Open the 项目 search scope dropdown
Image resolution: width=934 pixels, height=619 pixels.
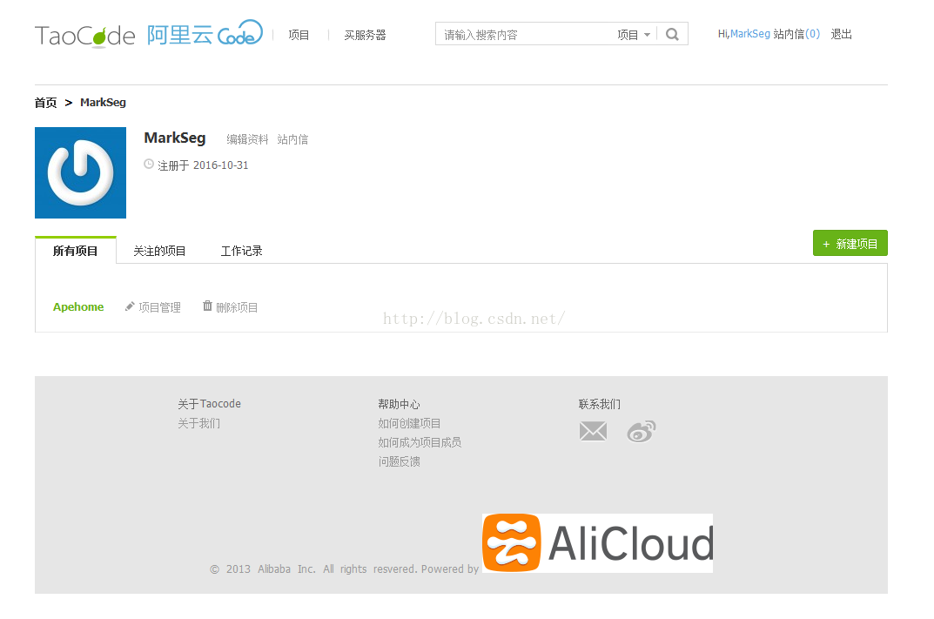tap(634, 35)
